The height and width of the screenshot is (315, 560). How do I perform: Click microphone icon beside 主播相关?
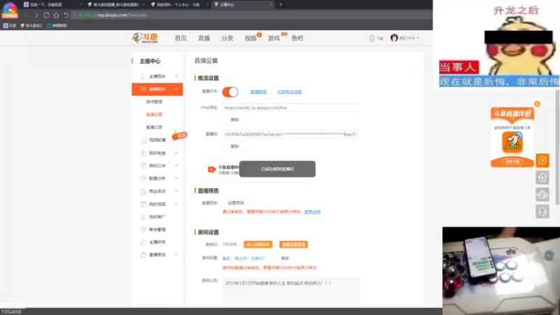[143, 76]
